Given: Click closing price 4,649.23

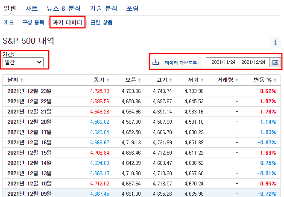Looking at the screenshot, I should tap(100, 111).
